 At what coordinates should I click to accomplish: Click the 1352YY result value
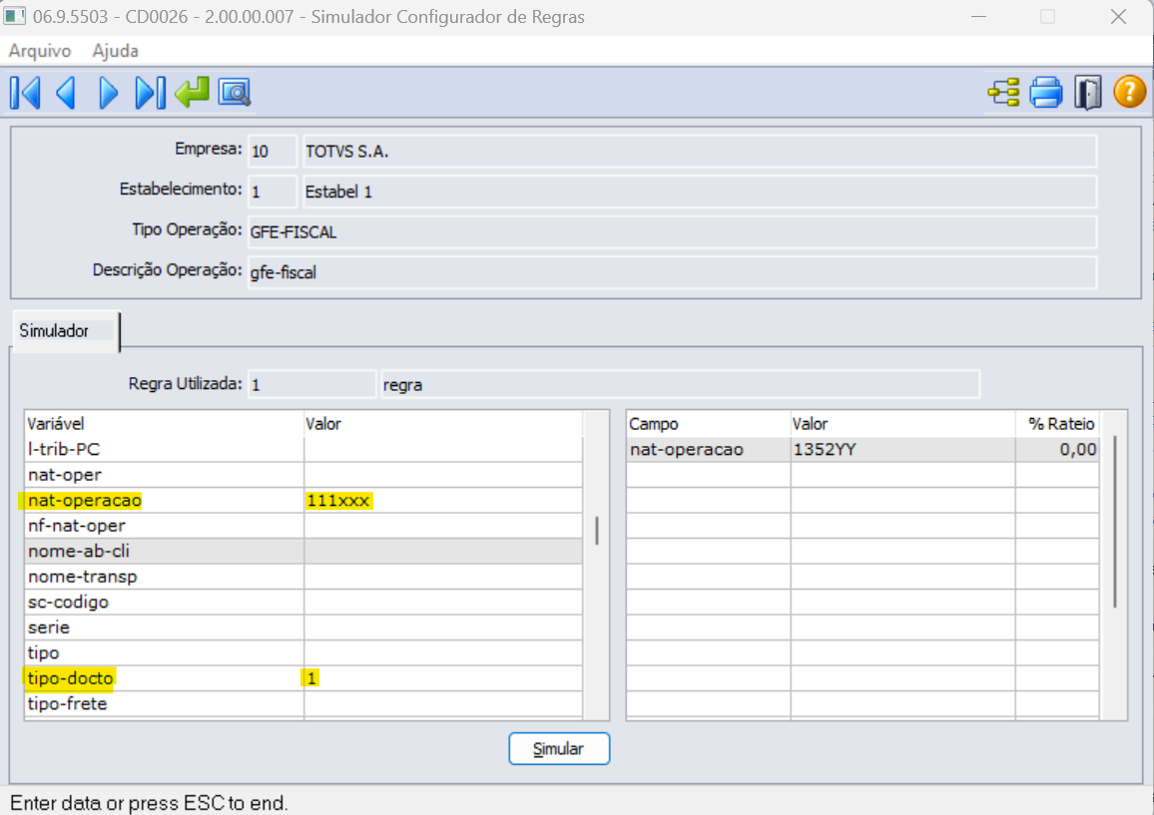click(x=903, y=450)
